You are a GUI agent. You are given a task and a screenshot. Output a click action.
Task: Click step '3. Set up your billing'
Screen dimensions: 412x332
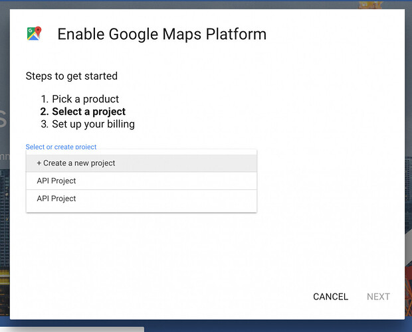(x=88, y=124)
